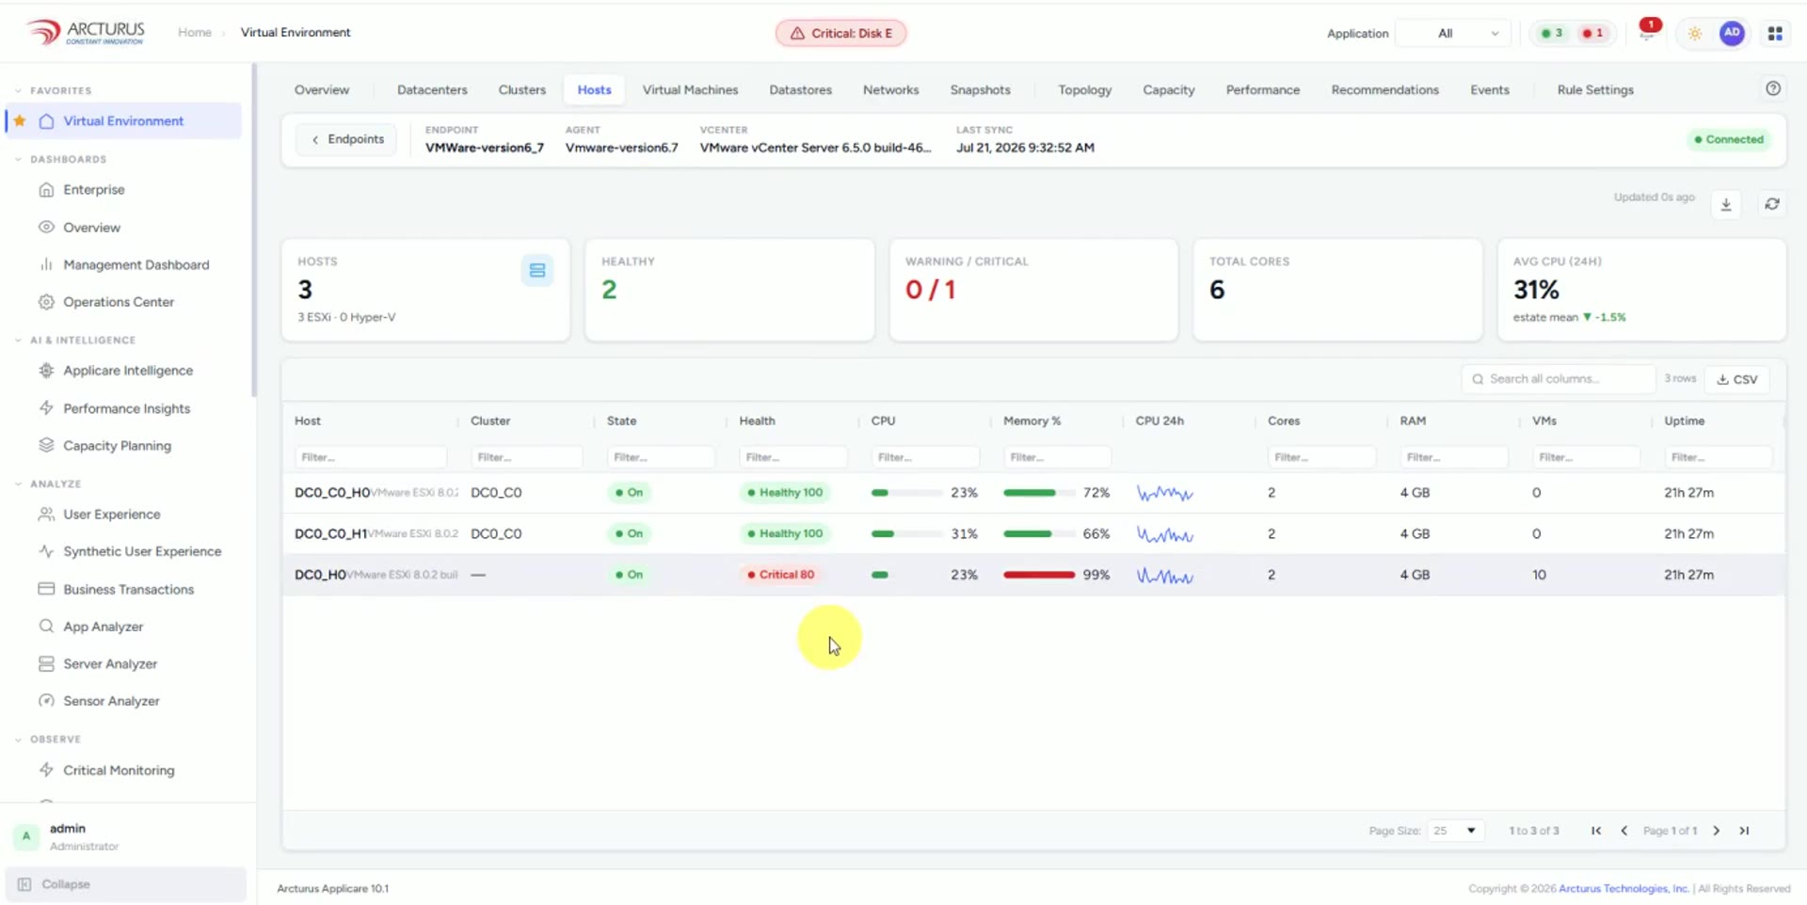Open Arcturus Technologies, Inc. link
The image size is (1807, 905).
[1623, 888]
